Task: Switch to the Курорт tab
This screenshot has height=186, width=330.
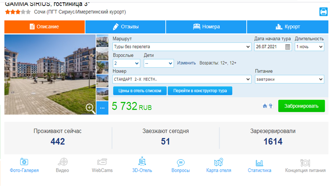Action: [x=288, y=27]
